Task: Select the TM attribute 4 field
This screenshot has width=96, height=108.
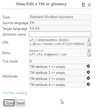Action: pos(57,85)
